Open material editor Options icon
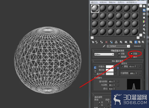Viewport: 149px width, 108px height. pos(144,29)
